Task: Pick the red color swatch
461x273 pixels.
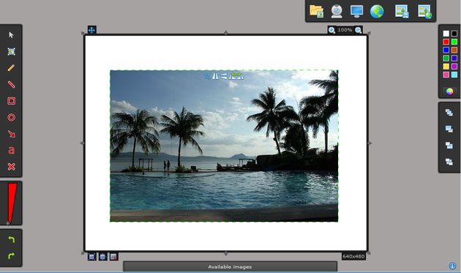Action: 446,42
